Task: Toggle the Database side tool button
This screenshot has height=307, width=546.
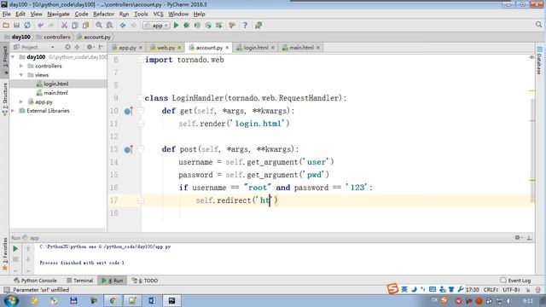Action: (539, 61)
